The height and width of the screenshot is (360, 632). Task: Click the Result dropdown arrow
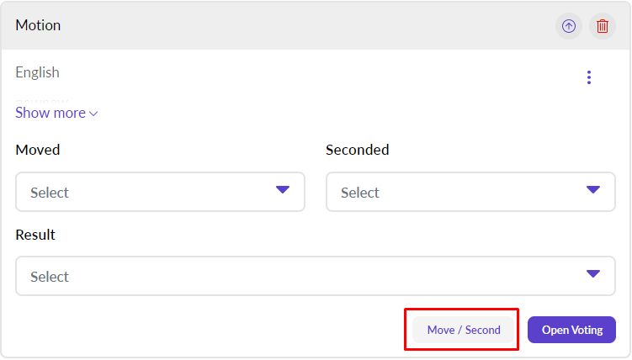[593, 274]
